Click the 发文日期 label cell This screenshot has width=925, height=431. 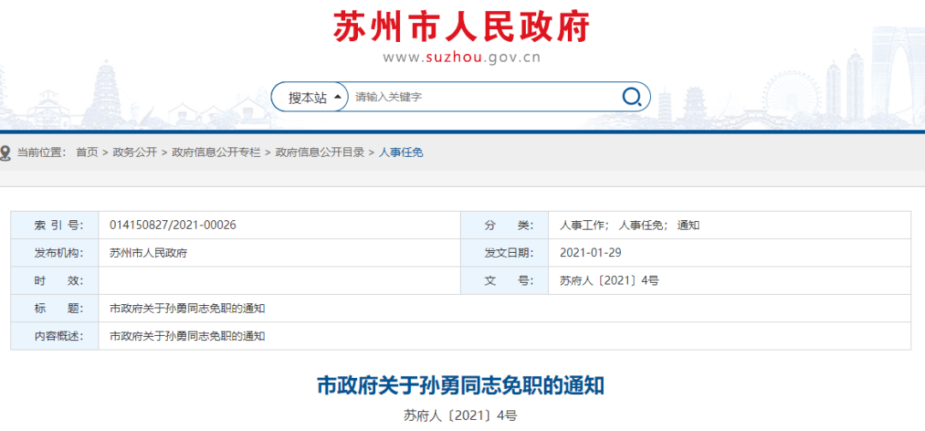(505, 253)
